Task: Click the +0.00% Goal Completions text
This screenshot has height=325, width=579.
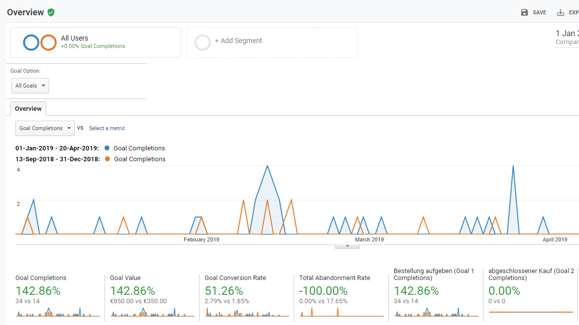Action: point(93,46)
